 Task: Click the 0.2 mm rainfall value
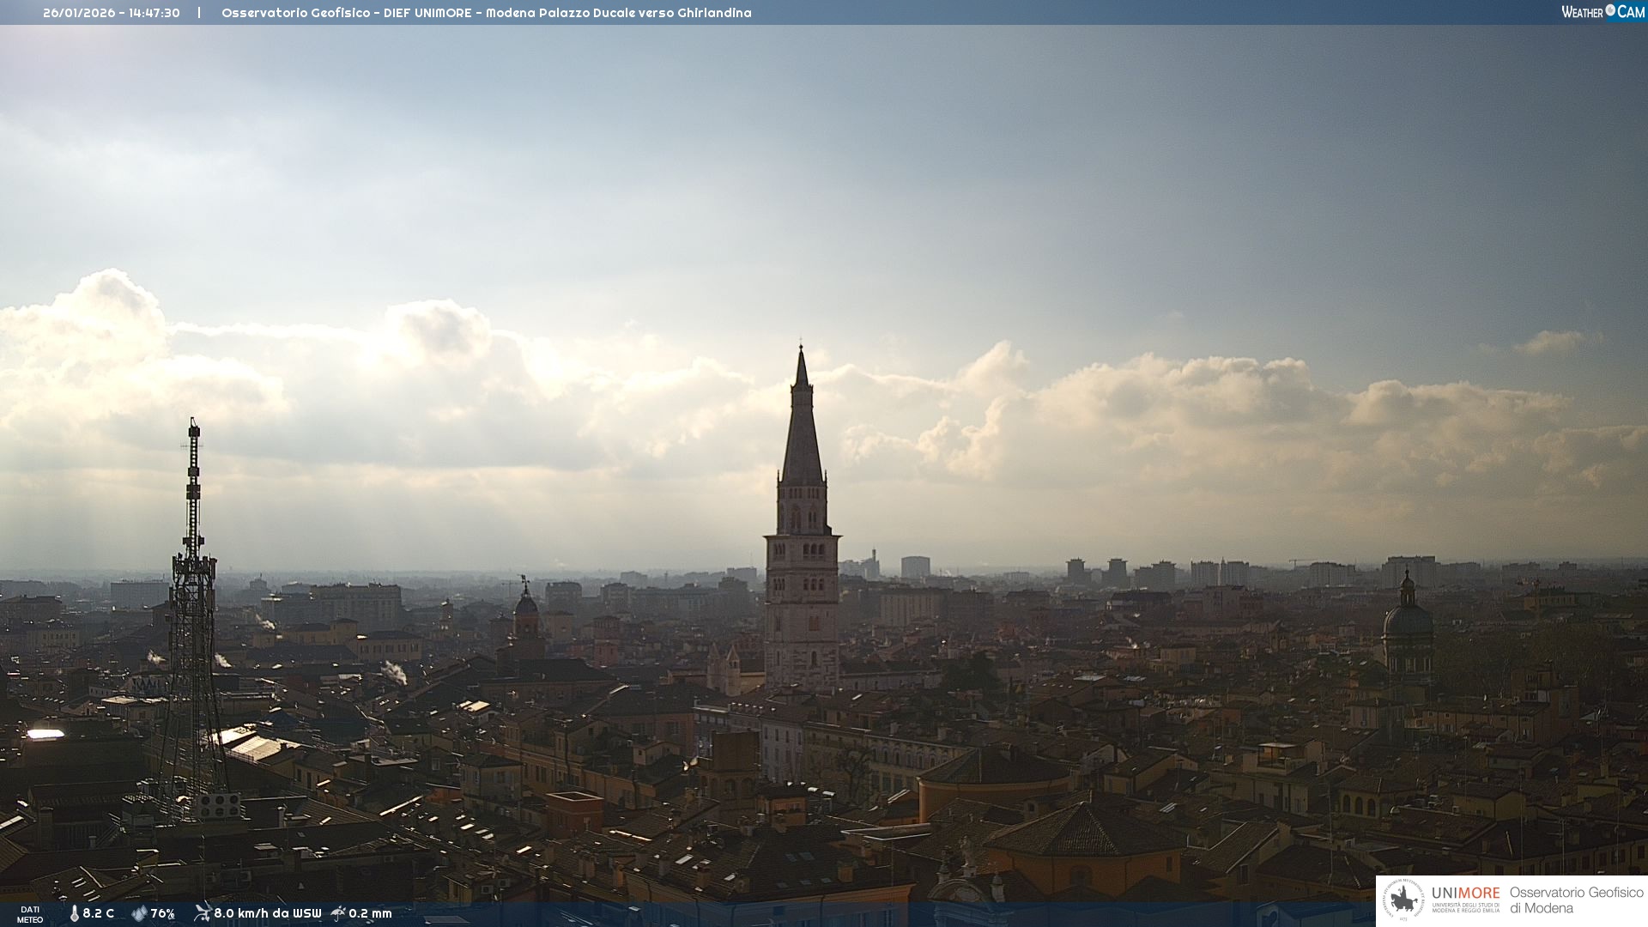(370, 913)
